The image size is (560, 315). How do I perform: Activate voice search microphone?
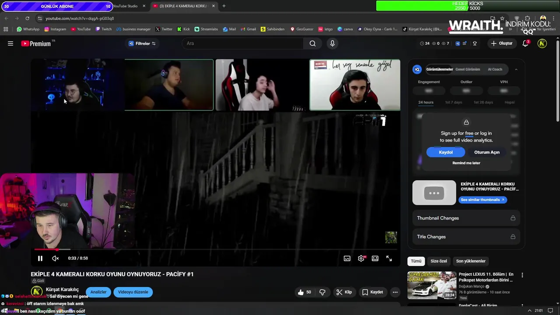(x=332, y=43)
